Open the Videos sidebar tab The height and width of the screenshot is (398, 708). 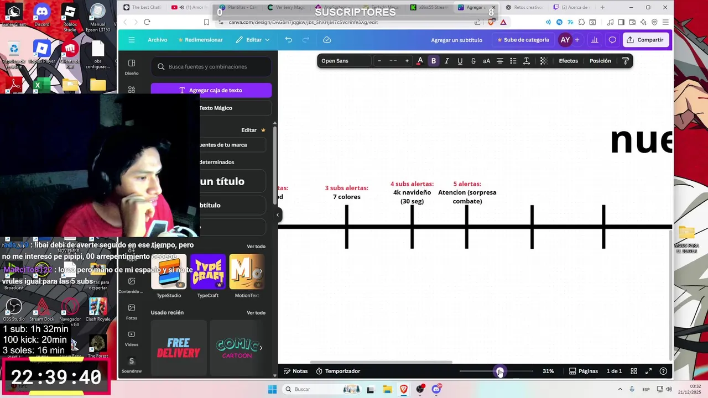pos(132,338)
